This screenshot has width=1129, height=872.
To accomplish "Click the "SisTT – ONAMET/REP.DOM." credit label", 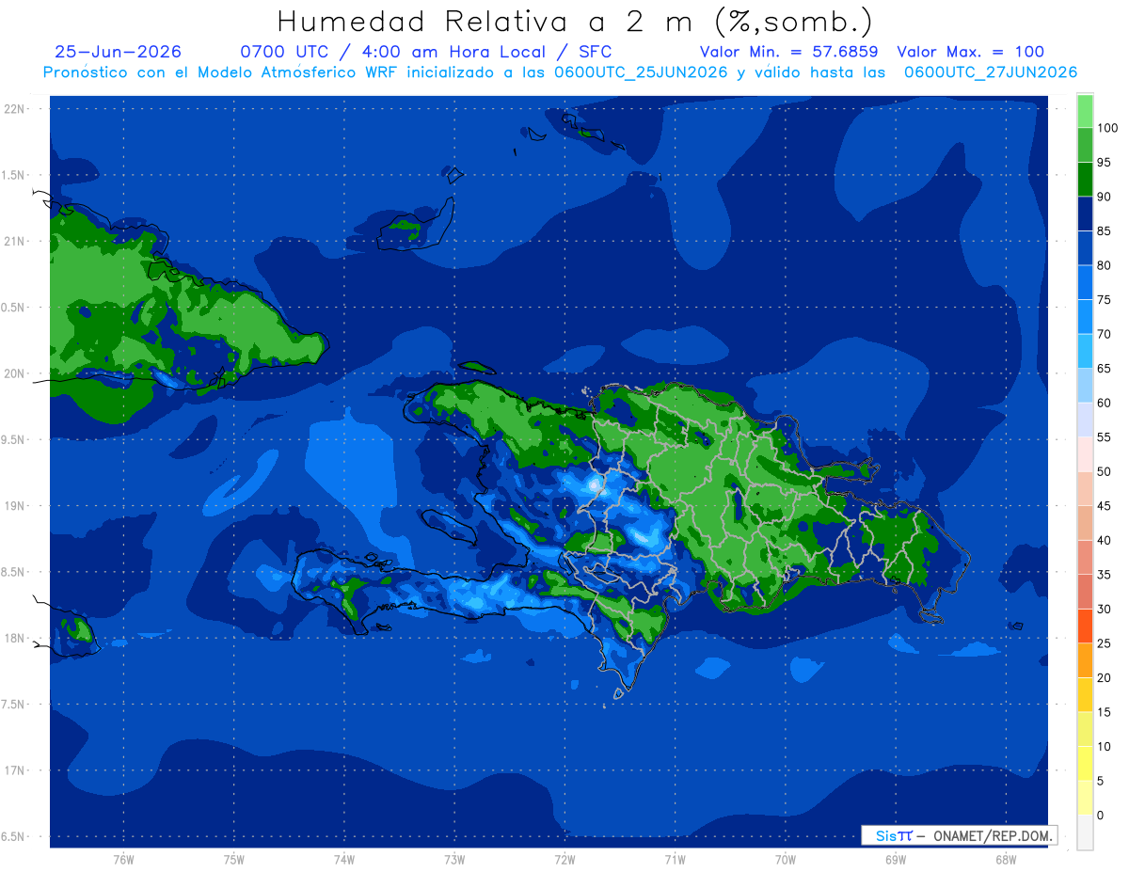I will [960, 835].
